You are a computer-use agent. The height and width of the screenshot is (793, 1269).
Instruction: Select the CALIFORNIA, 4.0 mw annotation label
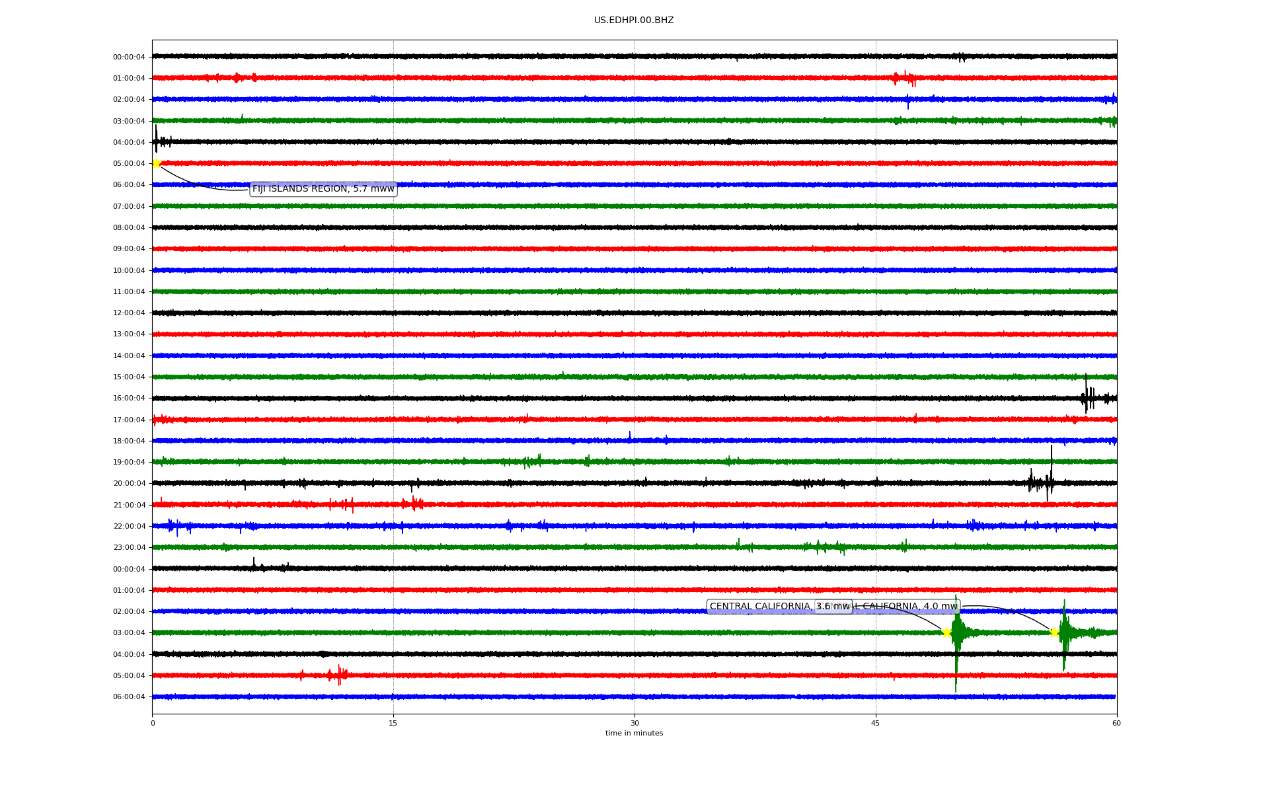(x=909, y=607)
